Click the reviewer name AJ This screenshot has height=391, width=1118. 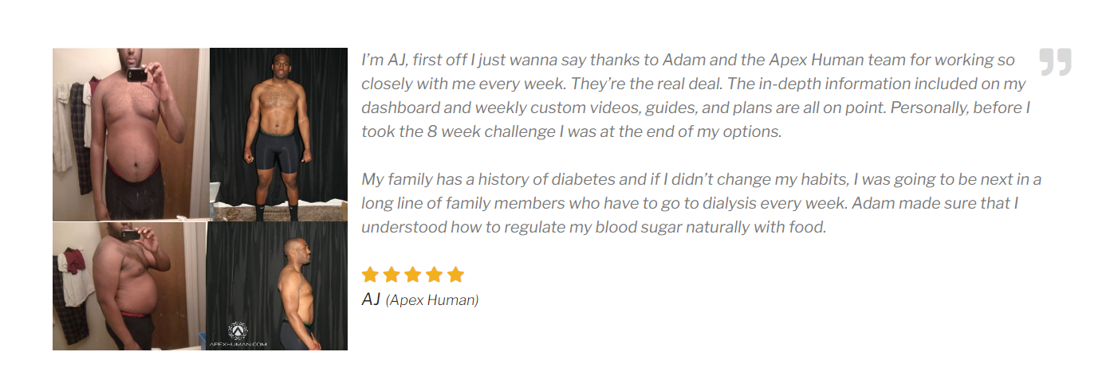tap(371, 299)
